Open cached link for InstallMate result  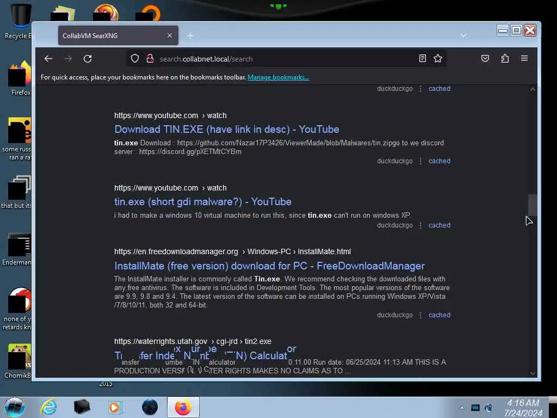click(x=440, y=315)
